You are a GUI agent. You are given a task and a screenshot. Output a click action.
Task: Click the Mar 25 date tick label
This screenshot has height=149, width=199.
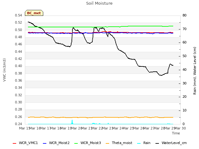click(x=128, y=128)
